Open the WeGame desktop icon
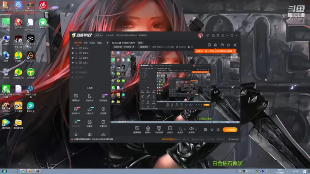 pos(31,56)
